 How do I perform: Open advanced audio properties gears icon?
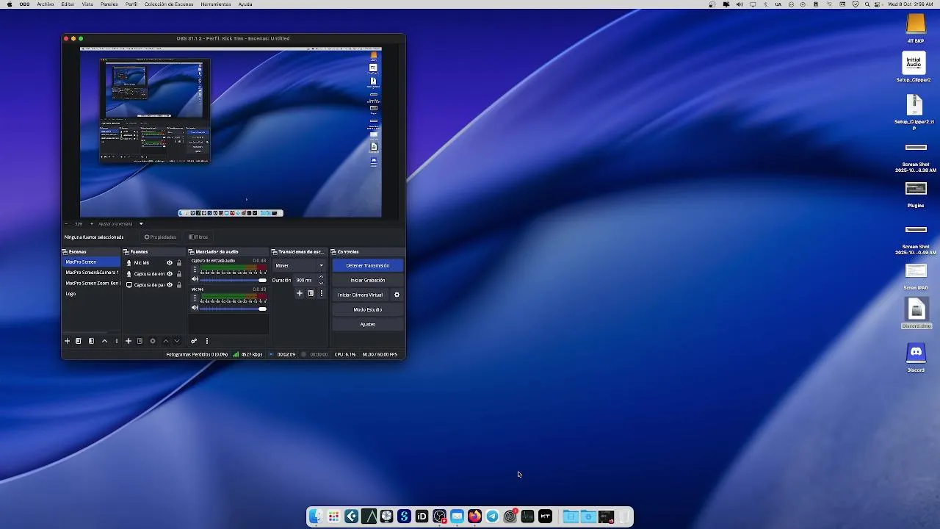(194, 341)
